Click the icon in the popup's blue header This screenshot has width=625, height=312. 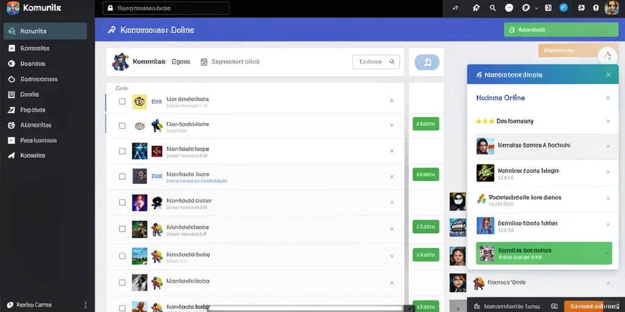coord(479,74)
